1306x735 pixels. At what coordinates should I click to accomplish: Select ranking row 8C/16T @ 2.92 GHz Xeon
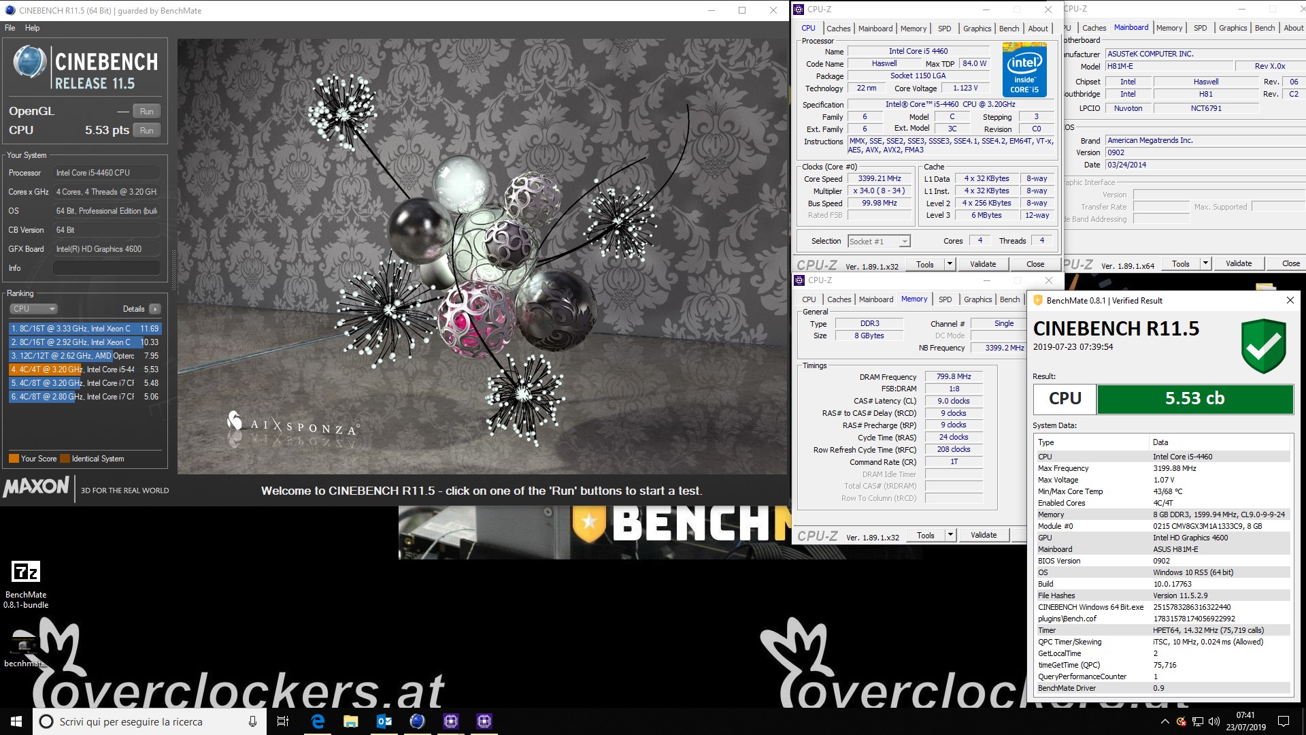(85, 342)
